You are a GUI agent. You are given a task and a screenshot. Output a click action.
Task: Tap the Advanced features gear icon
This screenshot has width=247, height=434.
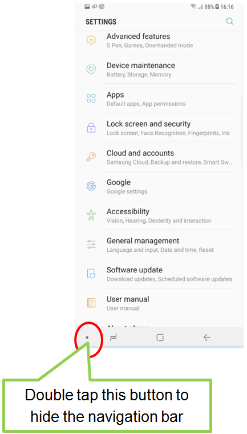tap(91, 40)
